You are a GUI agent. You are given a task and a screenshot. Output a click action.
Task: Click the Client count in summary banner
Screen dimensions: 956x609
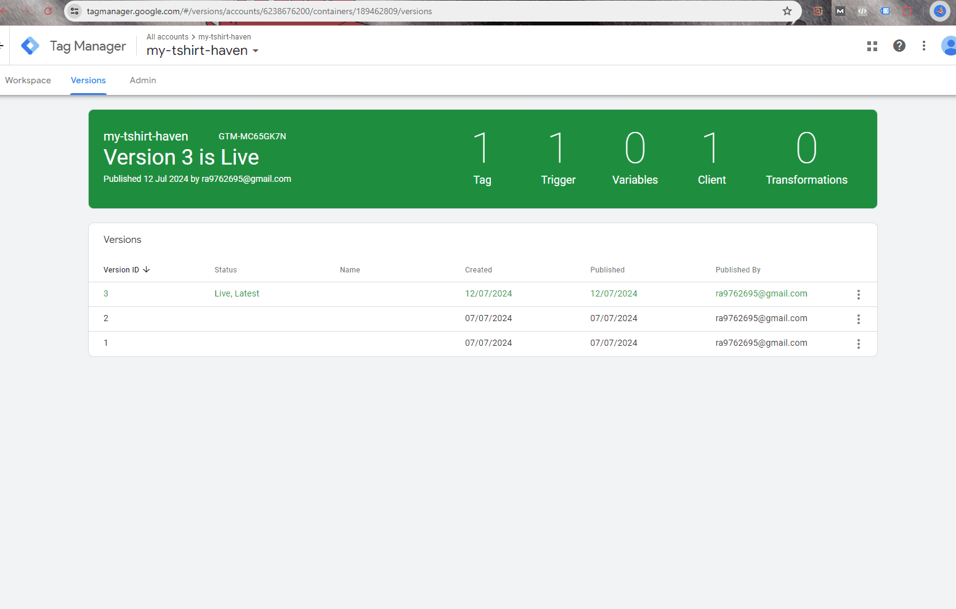tap(711, 158)
